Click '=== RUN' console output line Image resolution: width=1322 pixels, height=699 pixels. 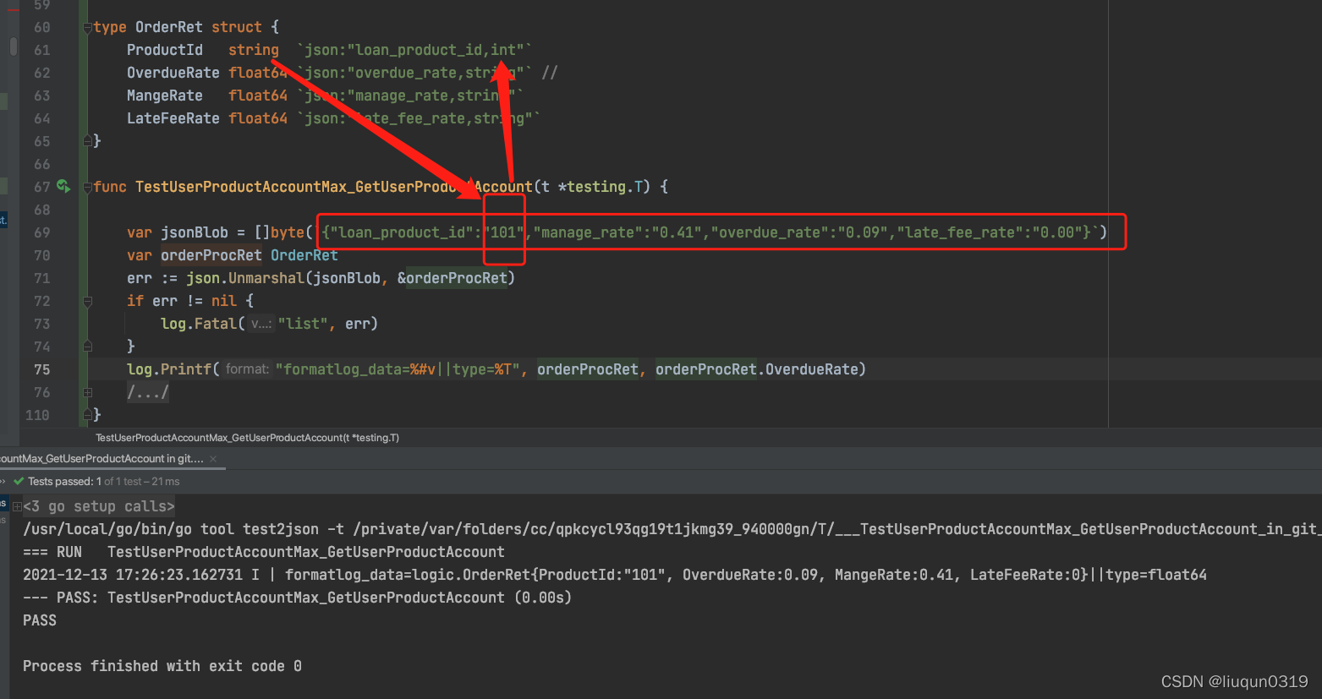[264, 552]
